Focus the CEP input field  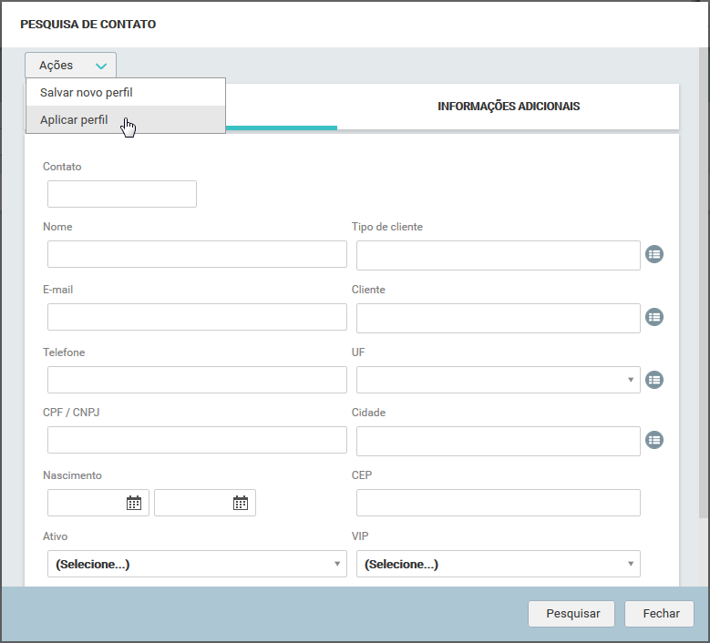[498, 503]
